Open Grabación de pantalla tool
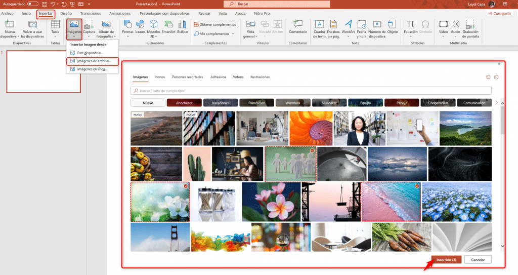518x275 pixels. tap(470, 28)
